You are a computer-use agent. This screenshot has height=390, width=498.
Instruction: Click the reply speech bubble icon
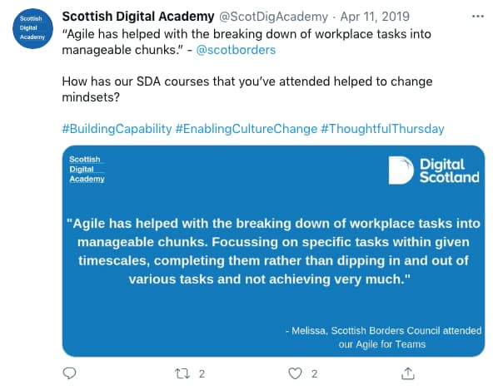click(69, 373)
